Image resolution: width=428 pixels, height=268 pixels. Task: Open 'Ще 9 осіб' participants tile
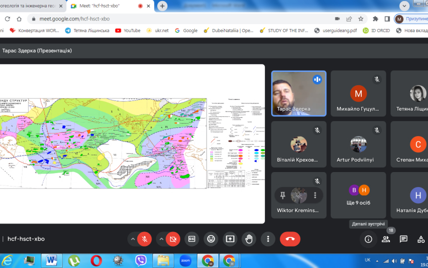coord(358,195)
